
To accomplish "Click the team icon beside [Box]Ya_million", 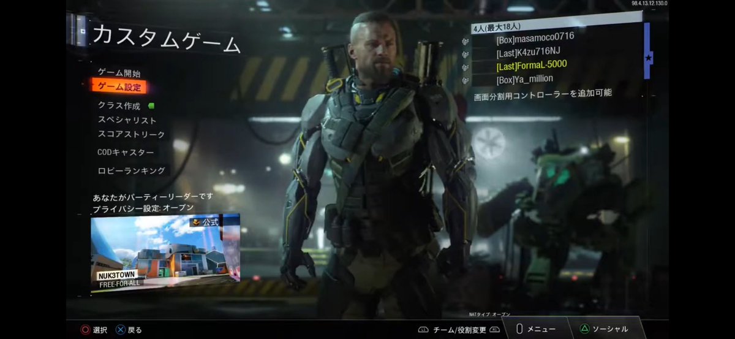I will (465, 80).
